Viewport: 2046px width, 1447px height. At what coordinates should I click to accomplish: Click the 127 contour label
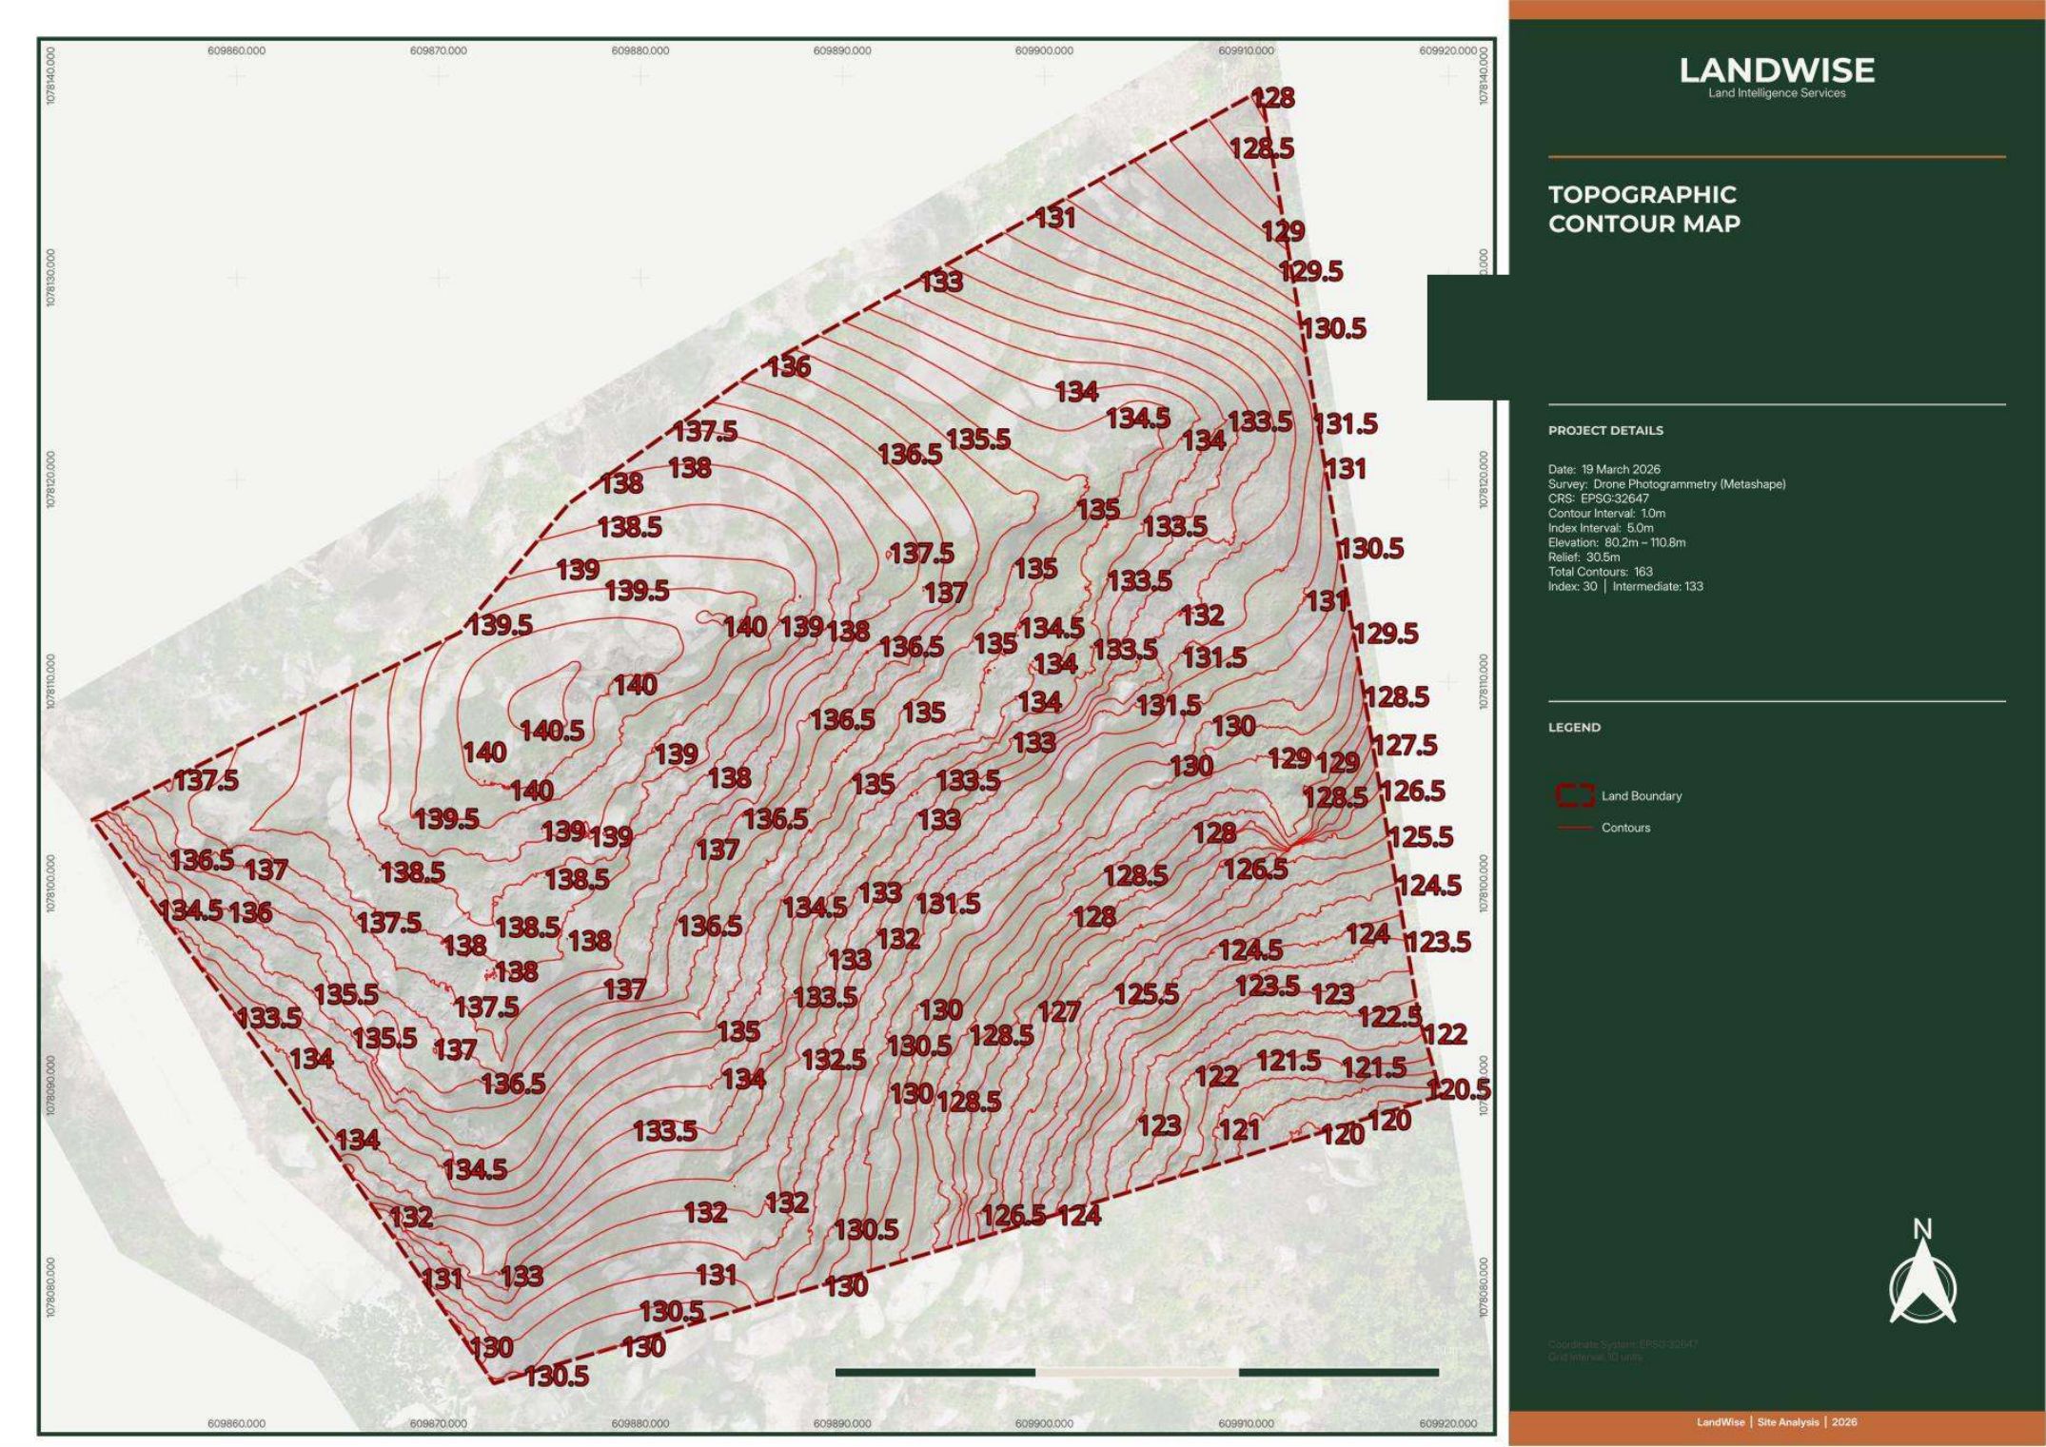click(x=1059, y=1011)
